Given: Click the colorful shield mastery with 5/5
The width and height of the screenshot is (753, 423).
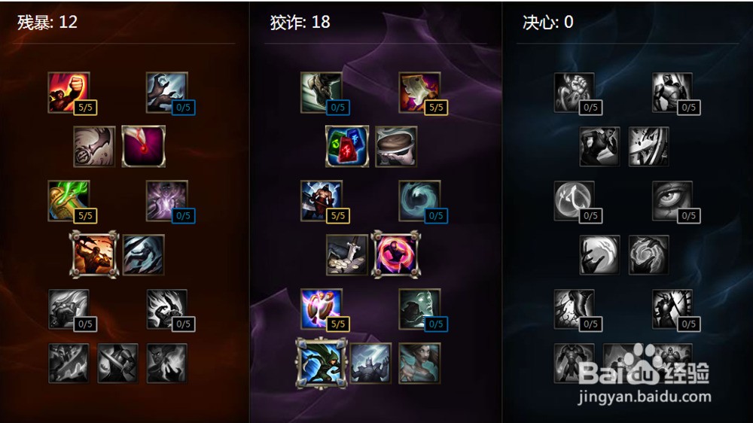Looking at the screenshot, I should point(322,309).
